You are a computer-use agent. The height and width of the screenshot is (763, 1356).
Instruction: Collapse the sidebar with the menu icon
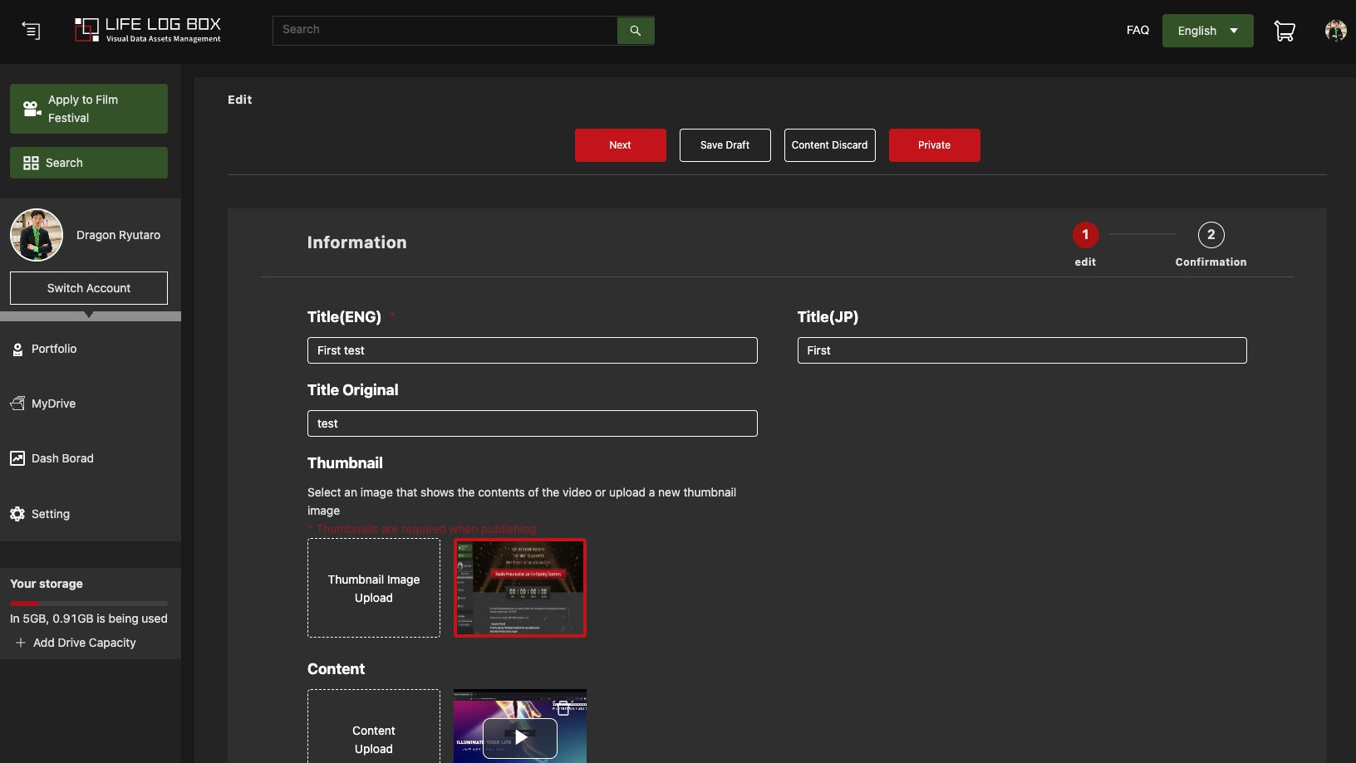31,31
